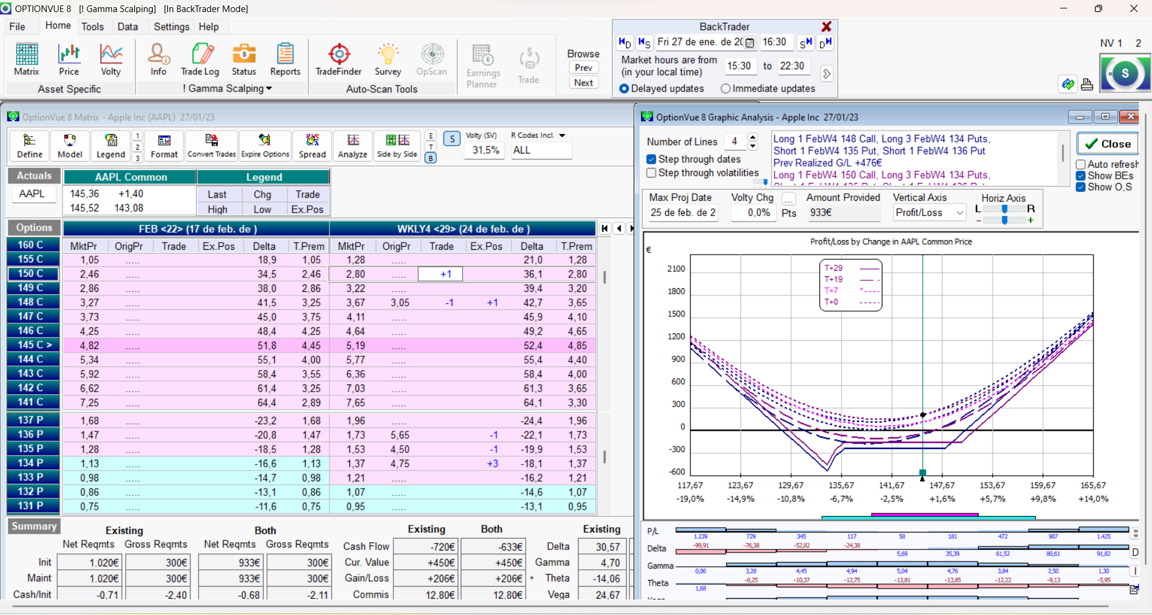
Task: Increase Number of Lines stepper
Action: [753, 137]
